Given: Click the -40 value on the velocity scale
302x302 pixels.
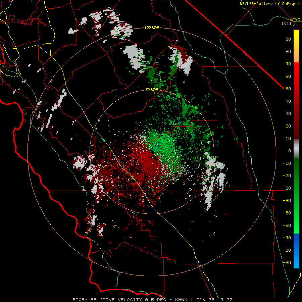Looking at the screenshot, I should click(287, 201).
